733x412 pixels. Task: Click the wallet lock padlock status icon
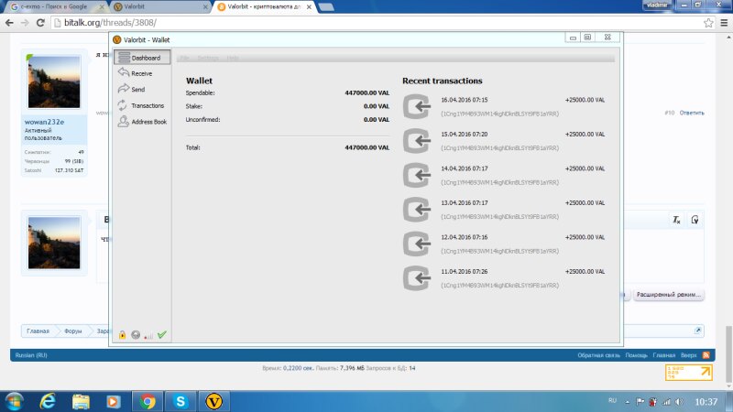122,335
